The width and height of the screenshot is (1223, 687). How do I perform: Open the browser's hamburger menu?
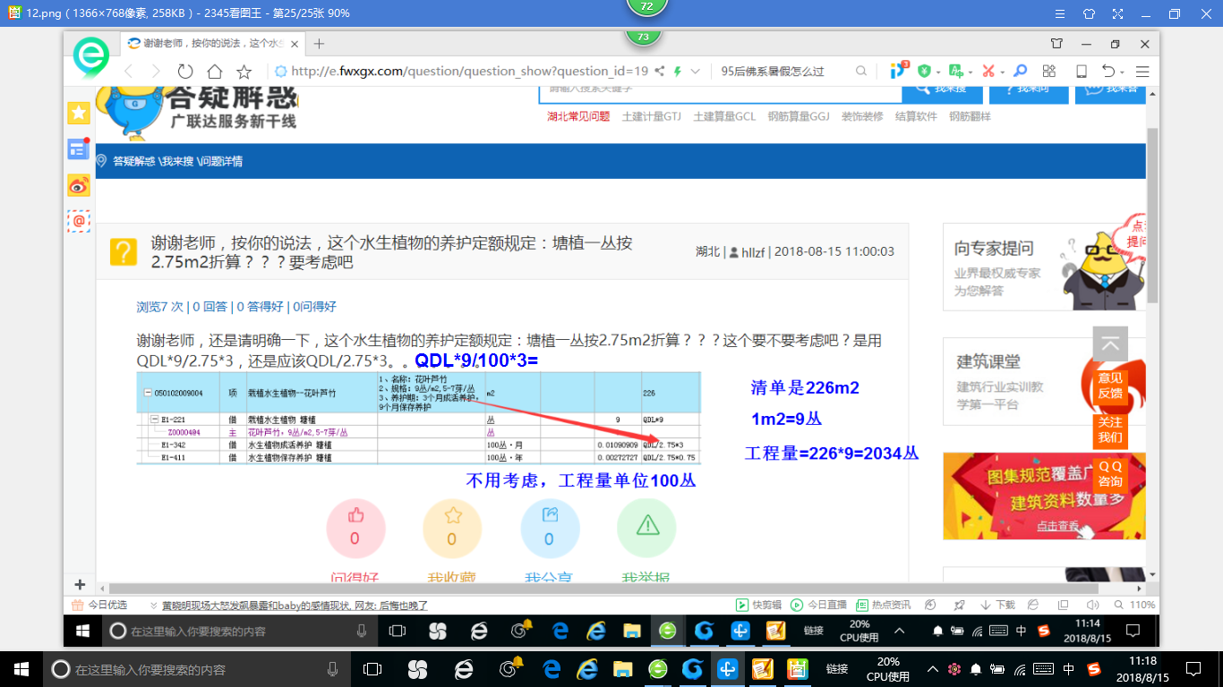(x=1142, y=72)
